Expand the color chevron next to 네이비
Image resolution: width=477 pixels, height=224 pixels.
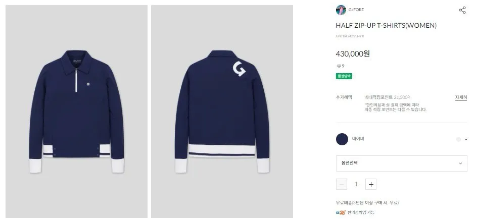(x=465, y=140)
